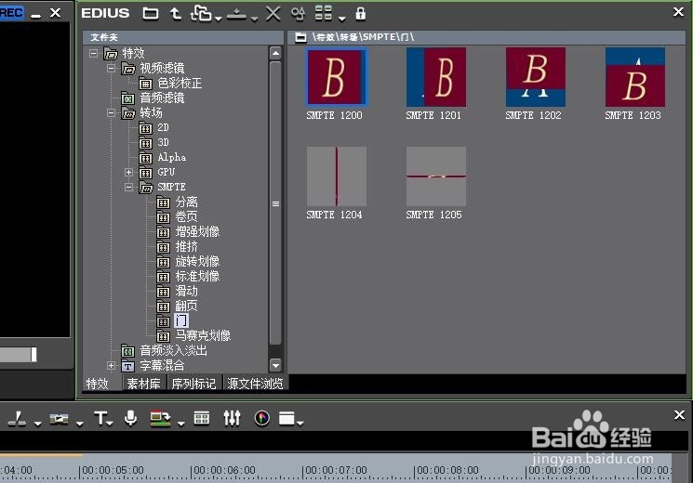Open the dropdown arrow next to the T title icon
Viewport: 693px width, 483px height.
[x=110, y=424]
